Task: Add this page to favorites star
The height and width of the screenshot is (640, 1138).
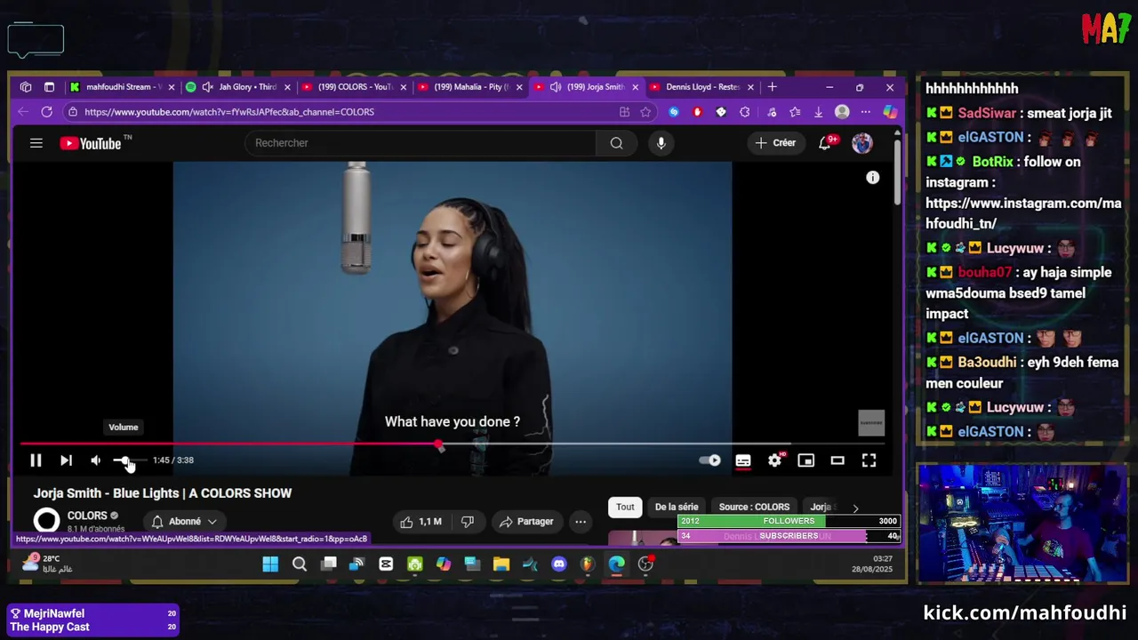Action: (645, 112)
